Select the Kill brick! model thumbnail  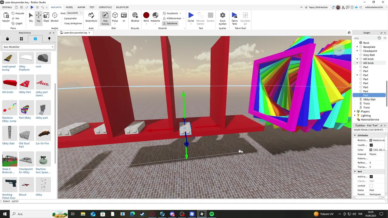10,82
